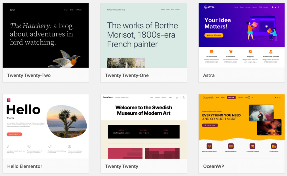This screenshot has width=287, height=176.
Task: Select the Twenty Twenty-Two theme thumbnail
Action: (x=46, y=36)
